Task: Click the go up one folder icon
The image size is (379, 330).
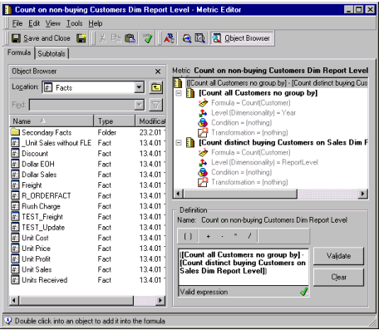Action: 156,87
